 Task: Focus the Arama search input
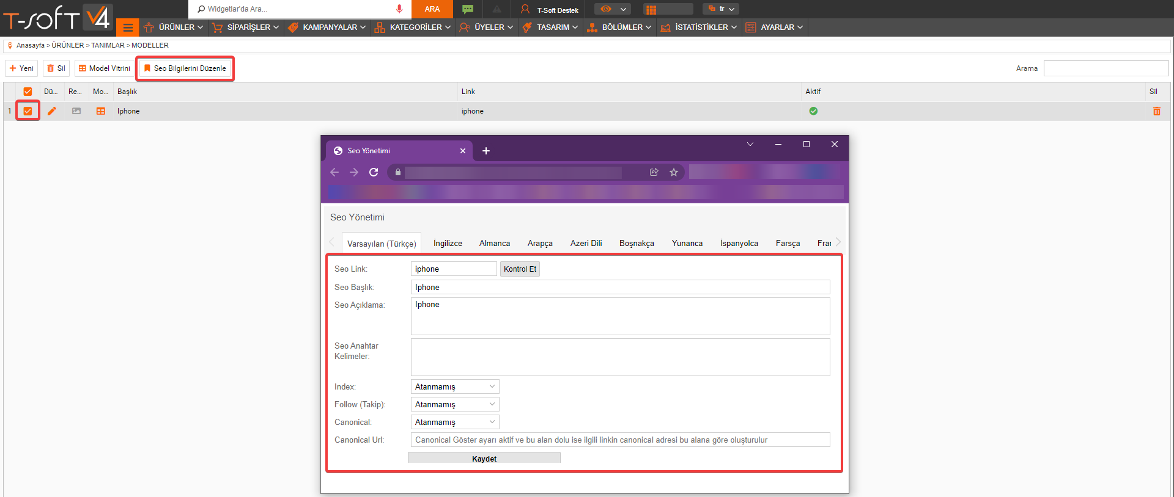tap(1106, 68)
